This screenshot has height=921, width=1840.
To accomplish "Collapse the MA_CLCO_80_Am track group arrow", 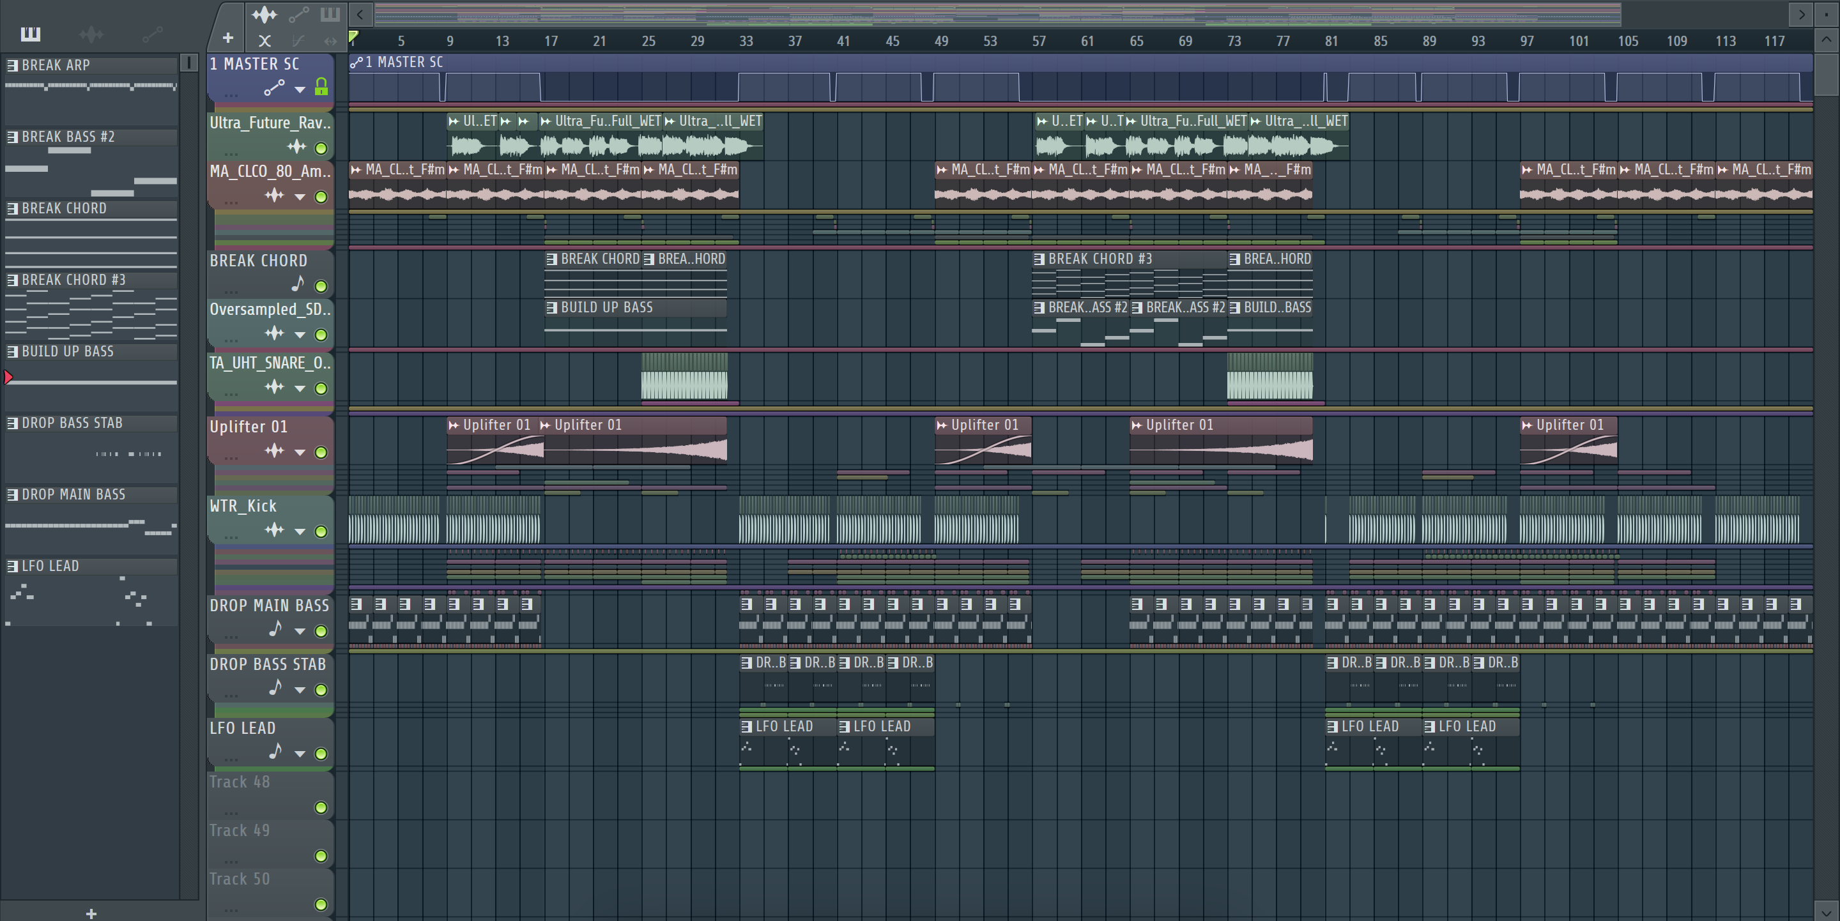I will (x=300, y=197).
